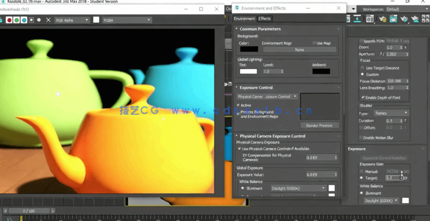Open white balance swatch in camera panel
Image resolution: width=430 pixels, height=221 pixels.
pyautogui.click(x=405, y=201)
